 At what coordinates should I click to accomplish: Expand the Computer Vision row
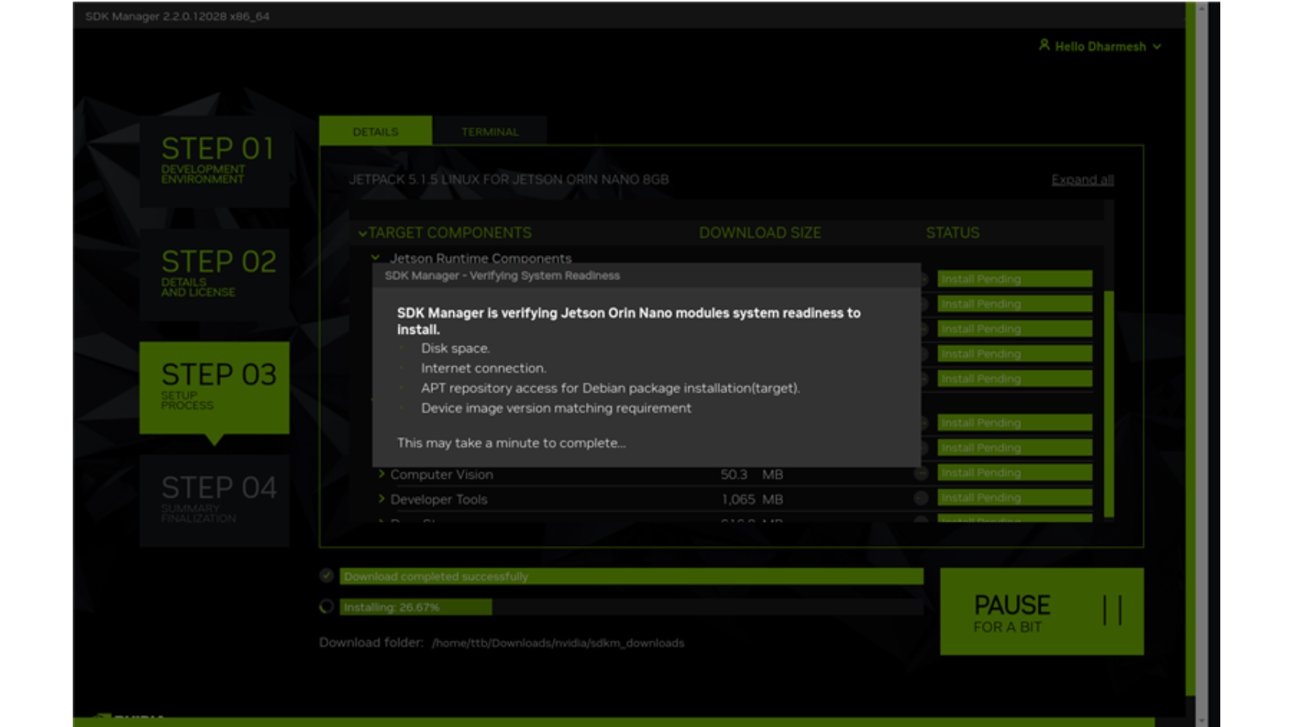382,474
